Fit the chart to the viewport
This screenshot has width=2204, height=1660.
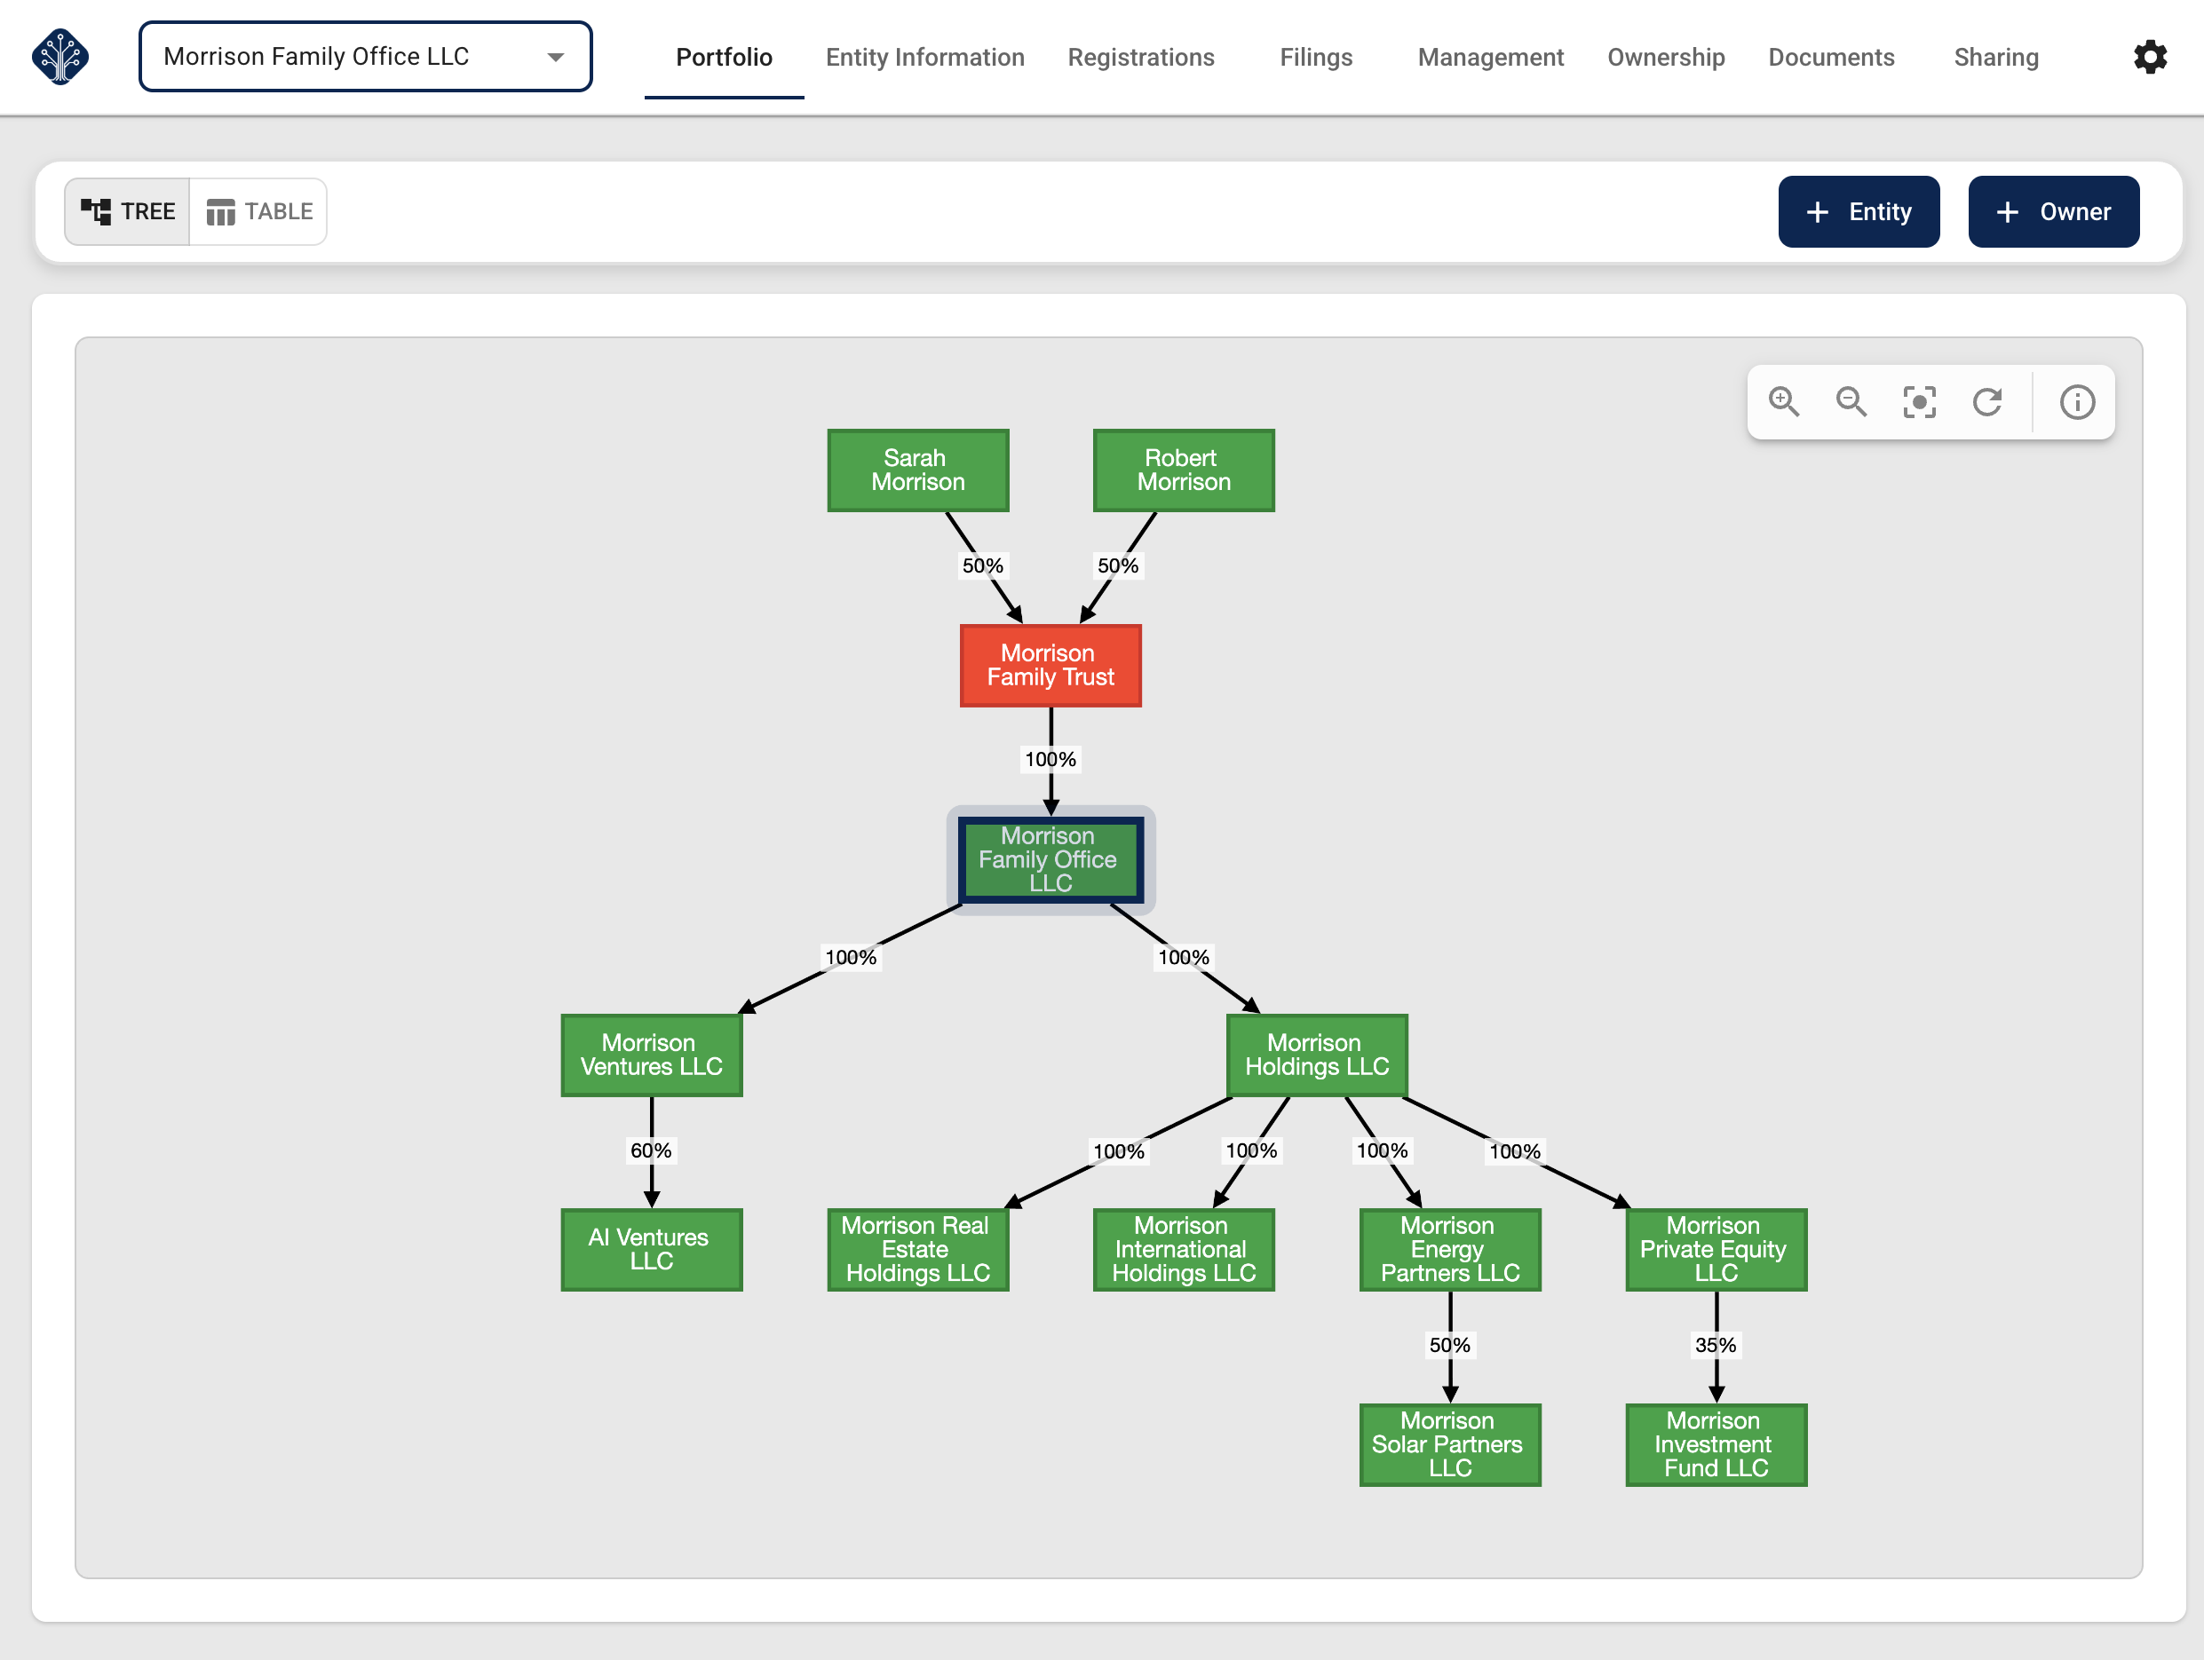pyautogui.click(x=1919, y=402)
